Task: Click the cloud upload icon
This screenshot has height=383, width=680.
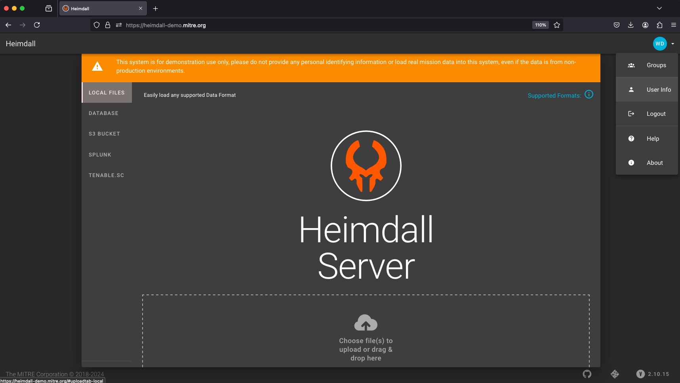Action: pyautogui.click(x=366, y=322)
